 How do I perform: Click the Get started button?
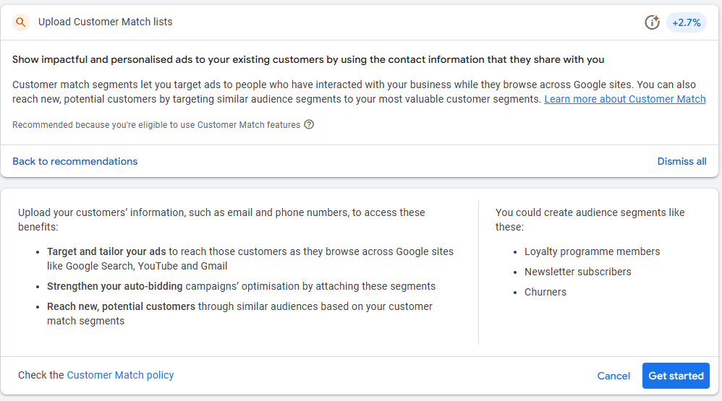click(676, 376)
